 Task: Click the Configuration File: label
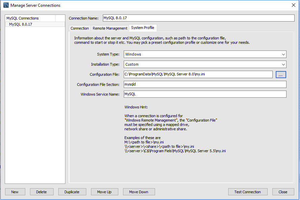(x=104, y=74)
